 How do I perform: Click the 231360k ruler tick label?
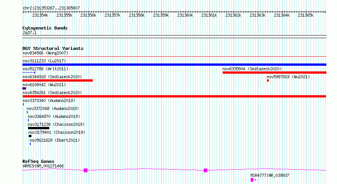click(x=185, y=15)
